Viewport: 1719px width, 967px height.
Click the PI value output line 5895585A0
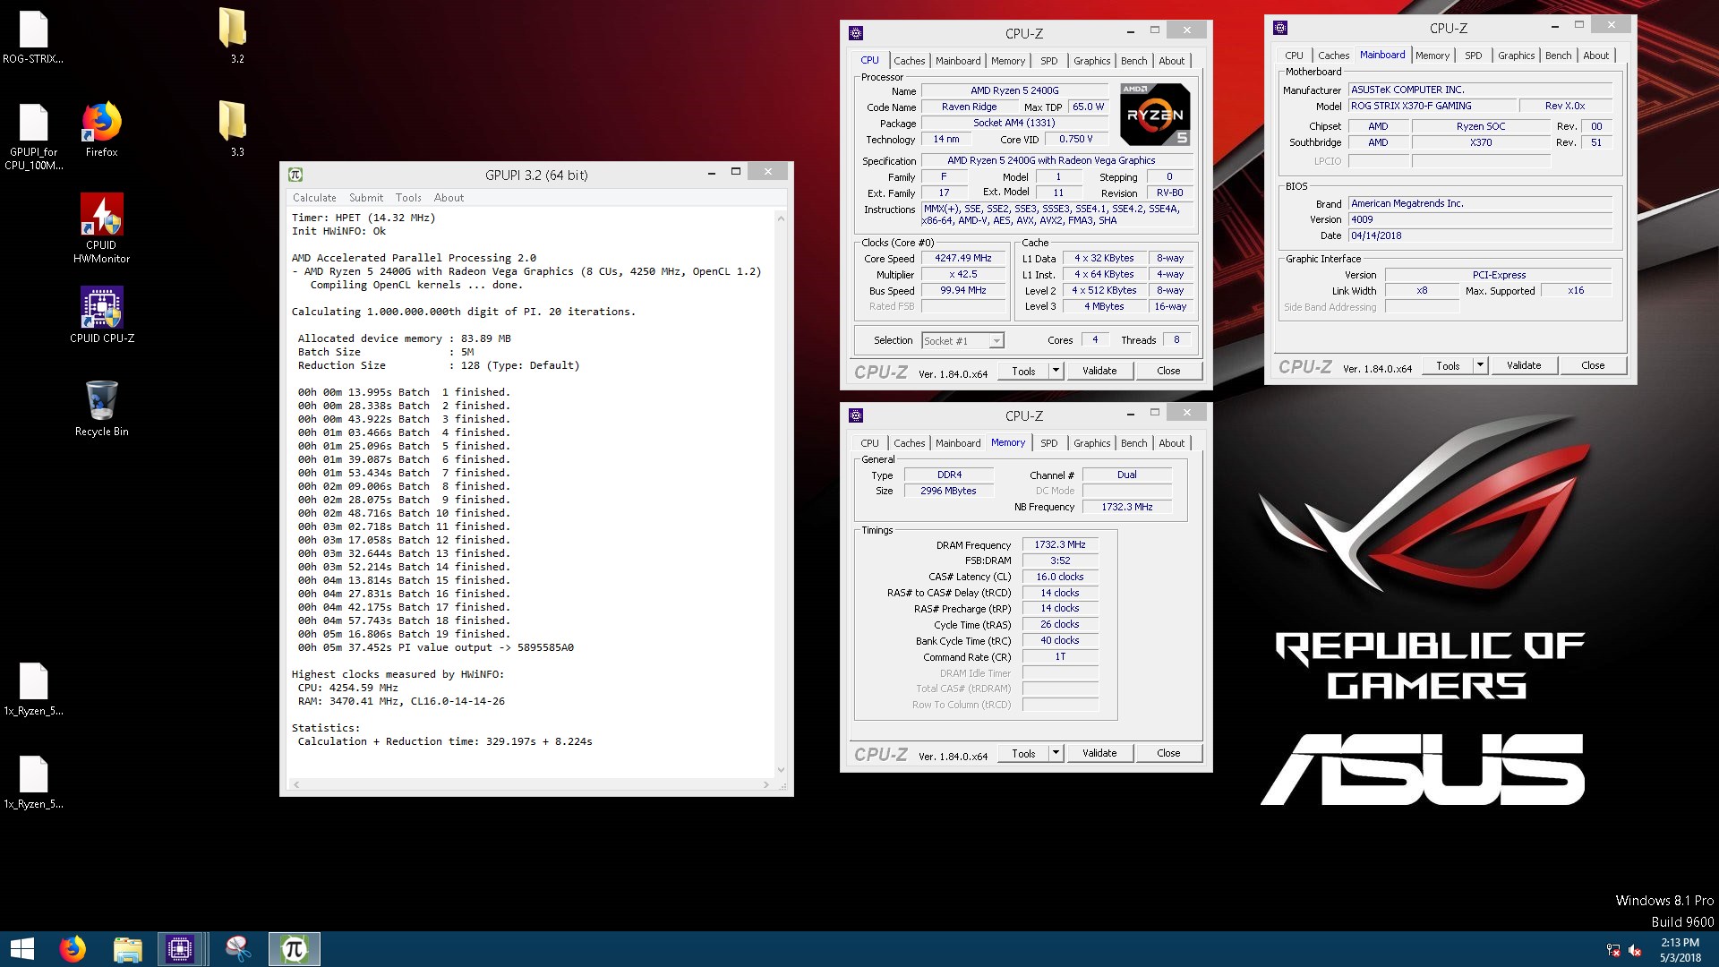tap(436, 647)
